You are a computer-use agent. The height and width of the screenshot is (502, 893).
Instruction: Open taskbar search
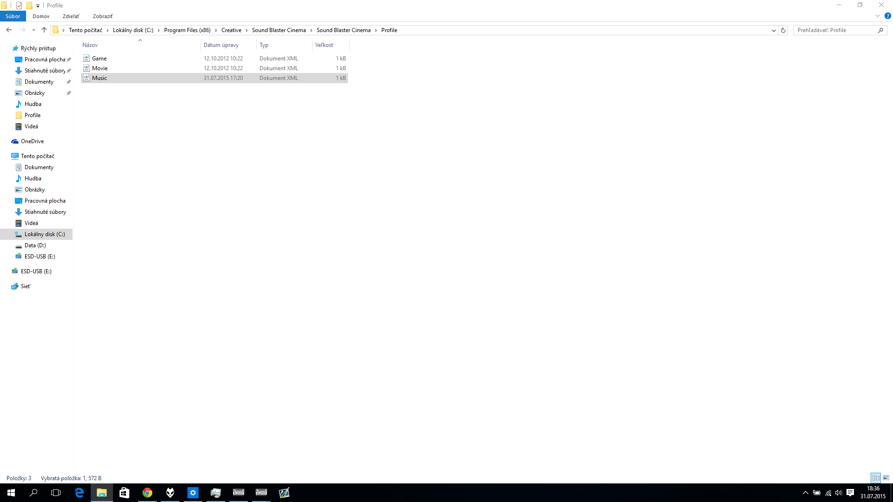point(33,493)
